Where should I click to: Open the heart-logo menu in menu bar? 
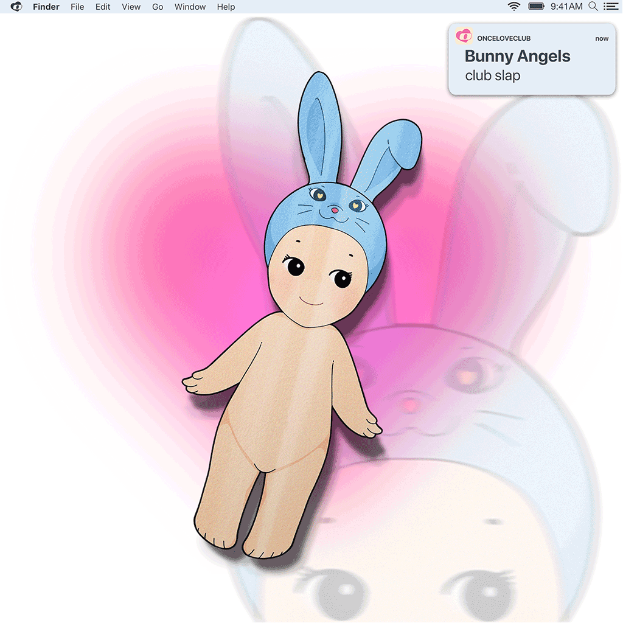[16, 7]
